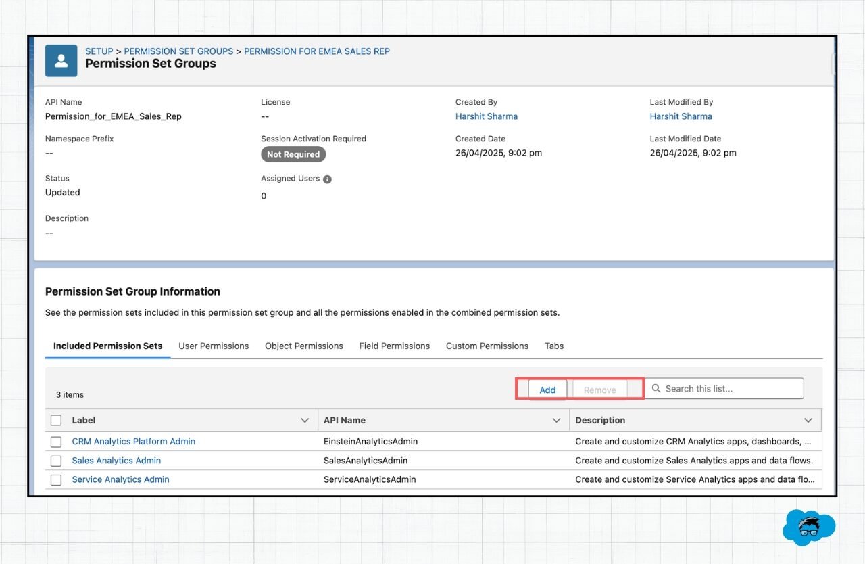865x564 pixels.
Task: Click the Search this list input field
Action: (724, 389)
